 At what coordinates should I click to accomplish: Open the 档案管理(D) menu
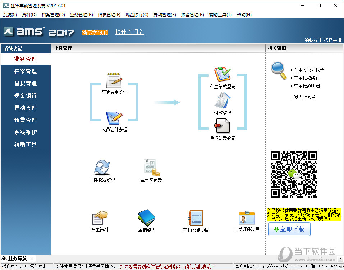(53, 15)
